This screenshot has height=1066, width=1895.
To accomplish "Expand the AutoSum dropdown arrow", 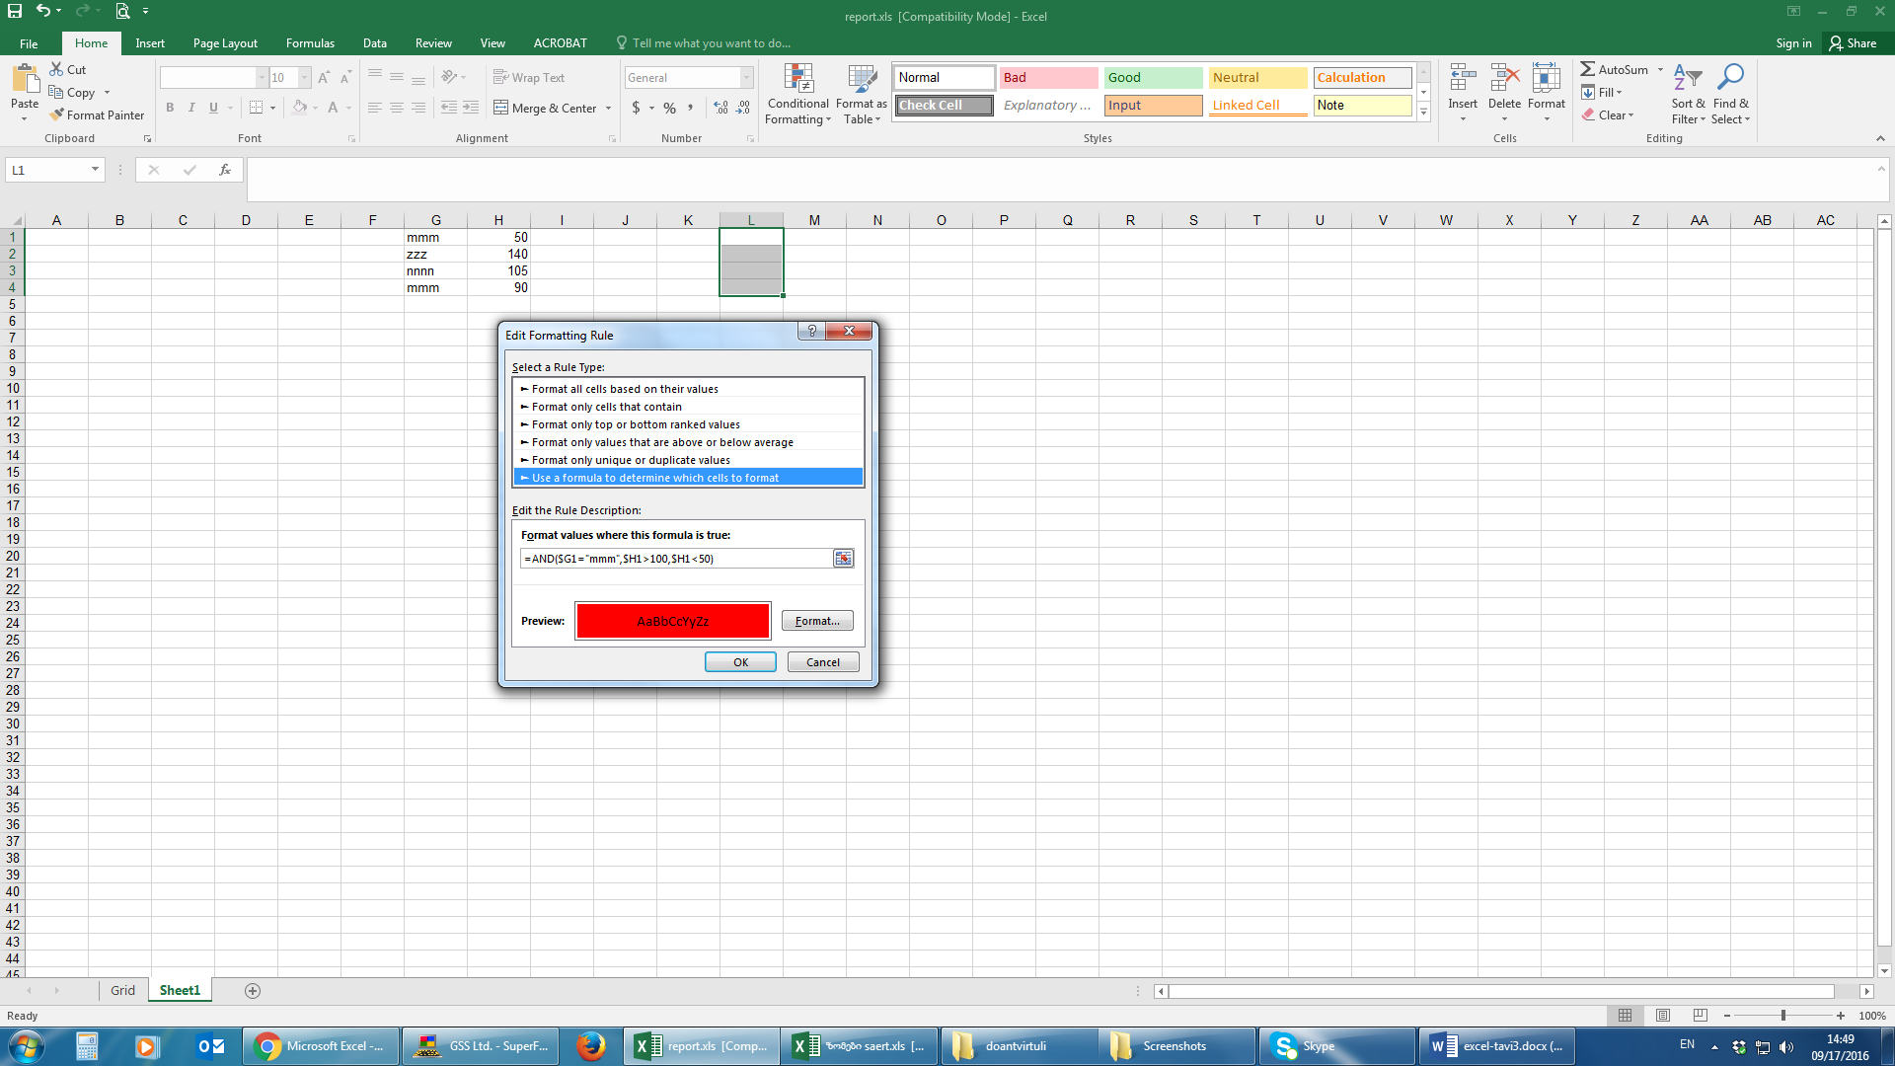I will point(1660,70).
